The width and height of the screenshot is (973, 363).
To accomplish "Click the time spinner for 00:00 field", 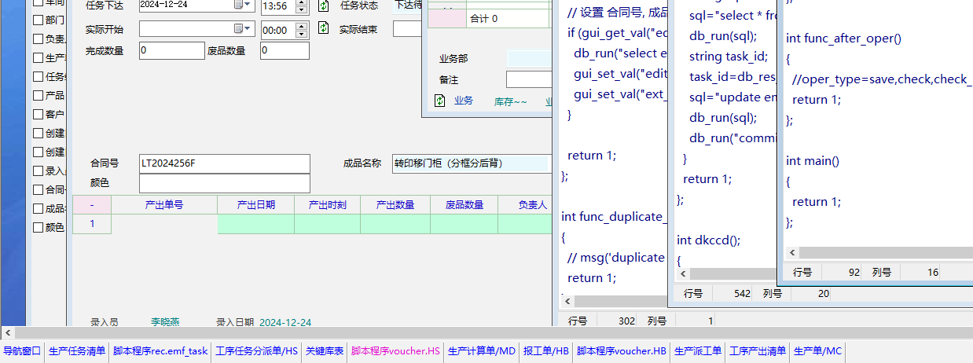I will click(x=303, y=29).
